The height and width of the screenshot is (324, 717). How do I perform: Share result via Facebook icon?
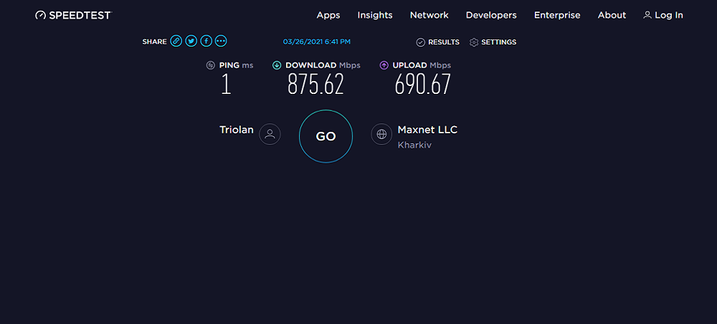coord(206,41)
